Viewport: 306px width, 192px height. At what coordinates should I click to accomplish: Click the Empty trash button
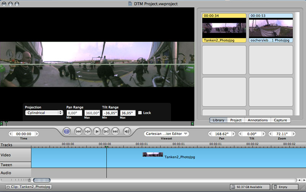click(285, 187)
